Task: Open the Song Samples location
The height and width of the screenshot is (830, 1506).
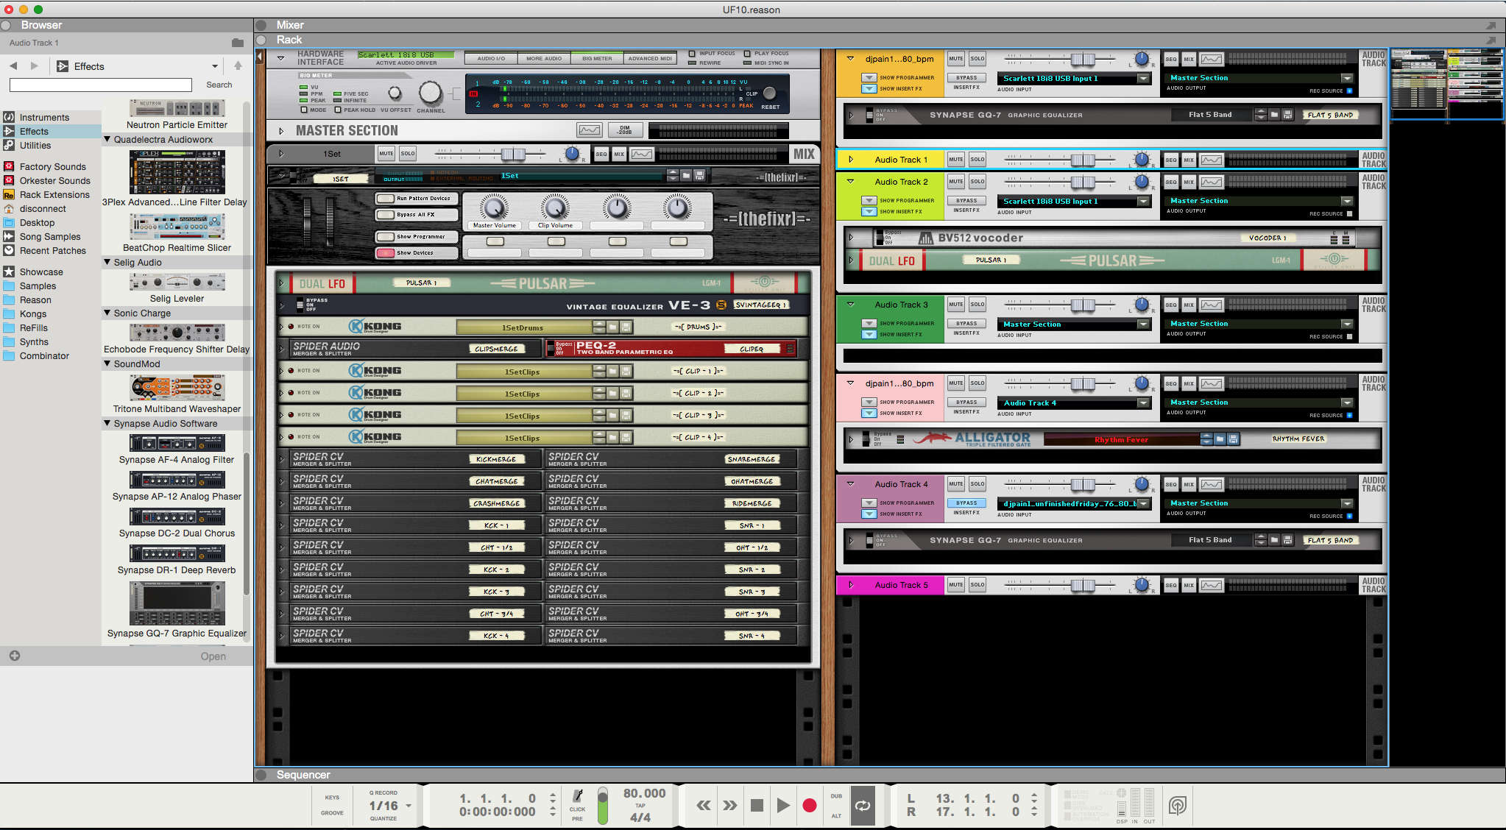Action: tap(50, 237)
